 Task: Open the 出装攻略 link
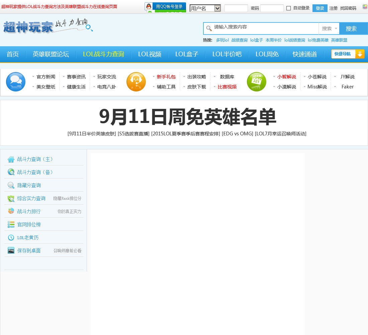coord(196,77)
